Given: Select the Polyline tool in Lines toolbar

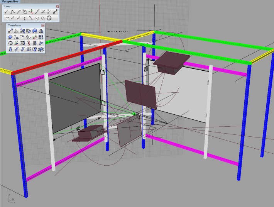Looking at the screenshot, I should coord(13,12).
